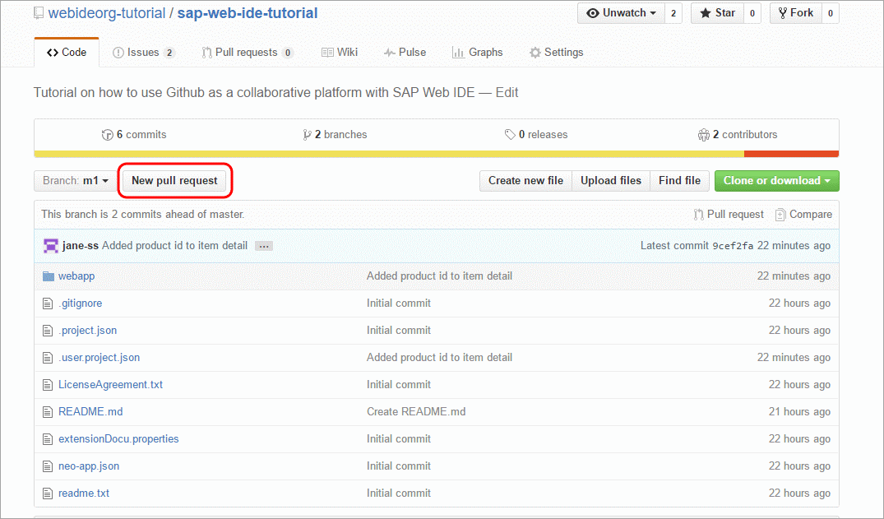Open README.md file
Viewport: 884px width, 519px height.
coord(90,412)
